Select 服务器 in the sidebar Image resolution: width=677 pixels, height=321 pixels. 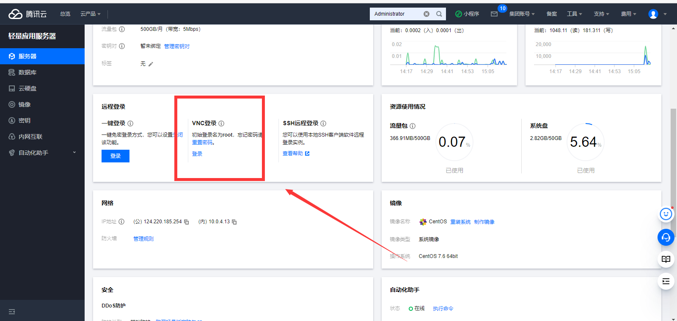tap(42, 56)
